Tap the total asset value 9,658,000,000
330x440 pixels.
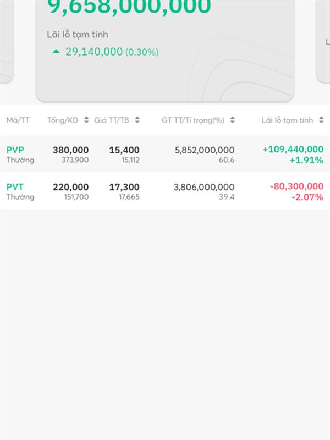[129, 7]
